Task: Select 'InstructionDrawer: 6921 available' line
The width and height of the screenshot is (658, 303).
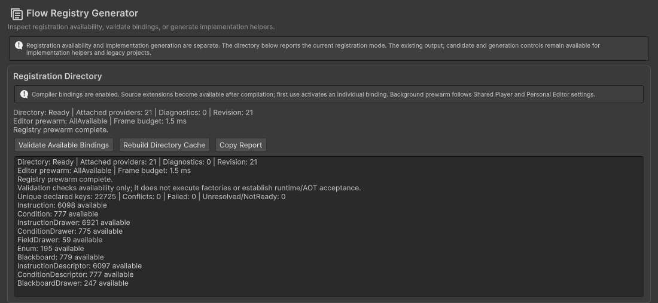Action: click(x=74, y=222)
